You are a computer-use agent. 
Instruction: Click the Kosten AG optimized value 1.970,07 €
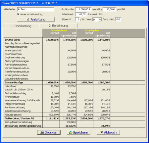(104, 119)
